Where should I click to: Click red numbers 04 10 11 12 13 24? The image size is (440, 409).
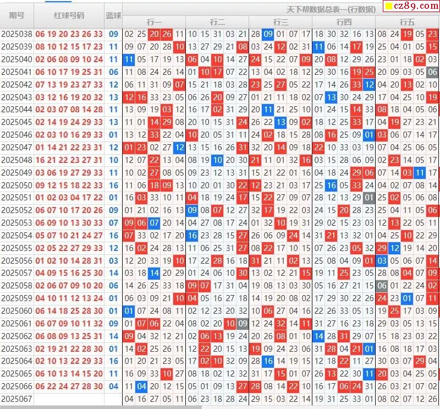(x=69, y=298)
